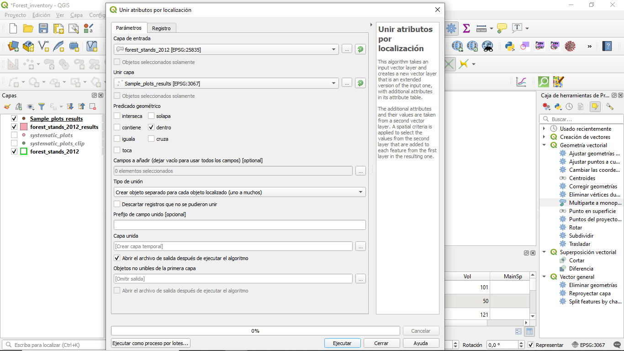Enable the interseca geometric predicate

[x=117, y=116]
